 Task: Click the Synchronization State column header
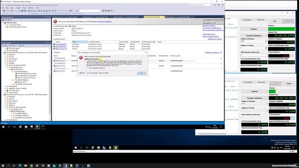(149, 42)
